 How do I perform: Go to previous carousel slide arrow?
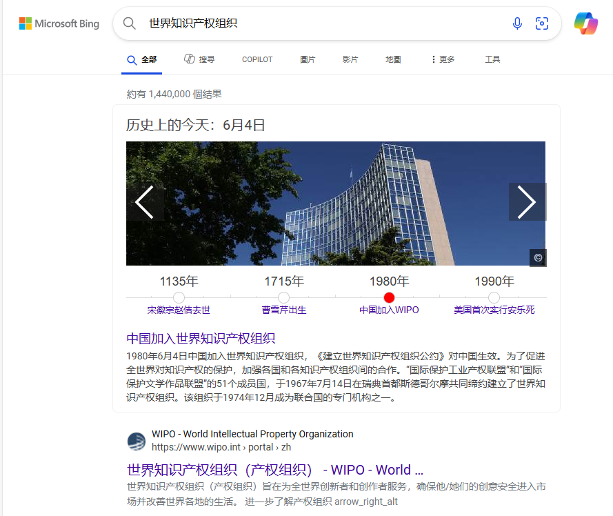144,202
